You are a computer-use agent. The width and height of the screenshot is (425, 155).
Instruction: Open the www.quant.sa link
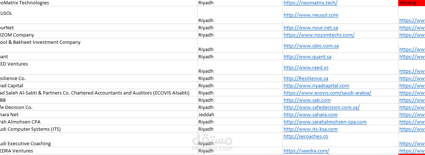coord(308,56)
